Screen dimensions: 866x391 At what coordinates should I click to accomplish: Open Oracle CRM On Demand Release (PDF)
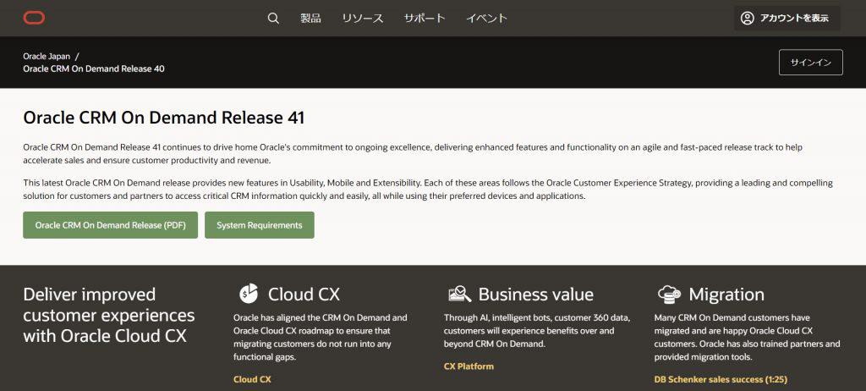111,225
